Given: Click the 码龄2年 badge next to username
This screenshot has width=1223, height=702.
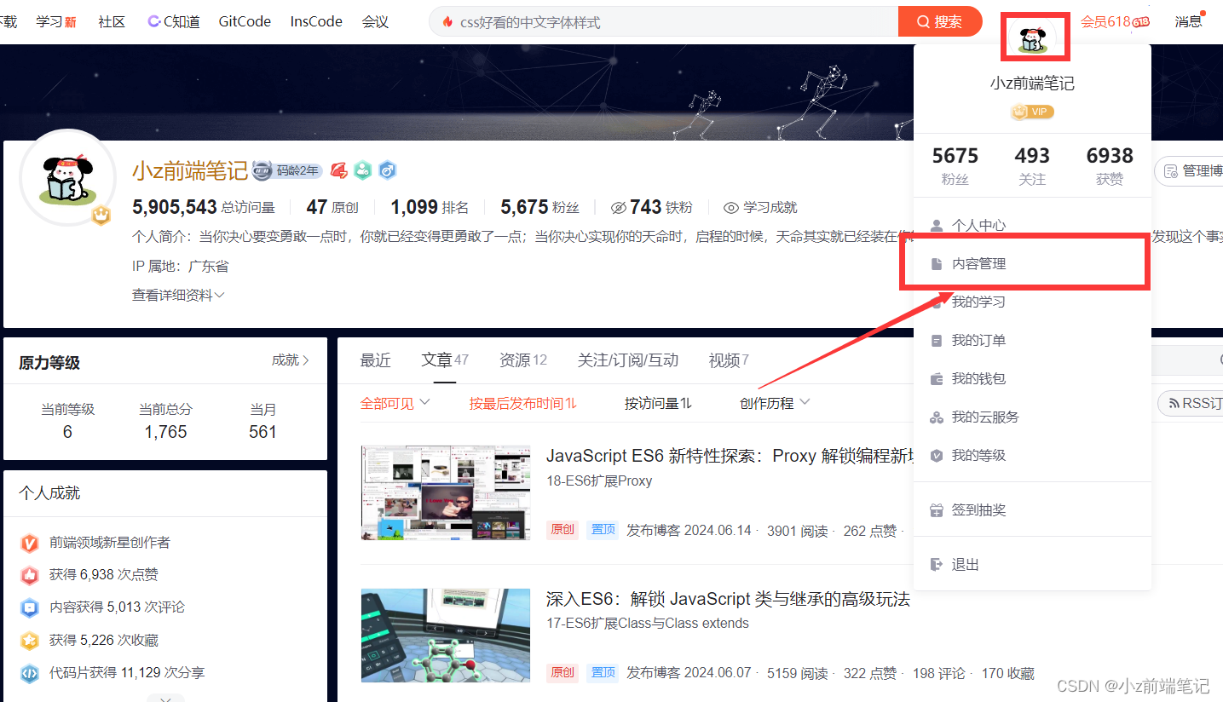Looking at the screenshot, I should coord(288,170).
